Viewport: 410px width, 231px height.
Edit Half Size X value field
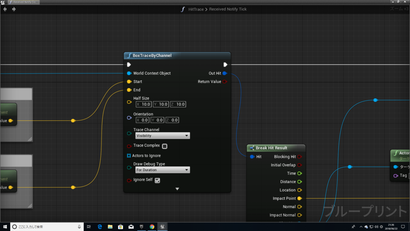[143, 104]
